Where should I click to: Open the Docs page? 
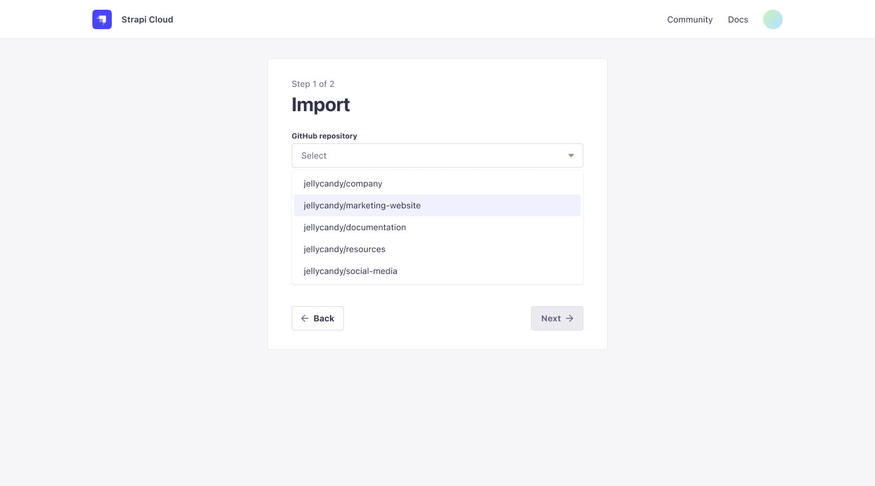[x=738, y=19]
